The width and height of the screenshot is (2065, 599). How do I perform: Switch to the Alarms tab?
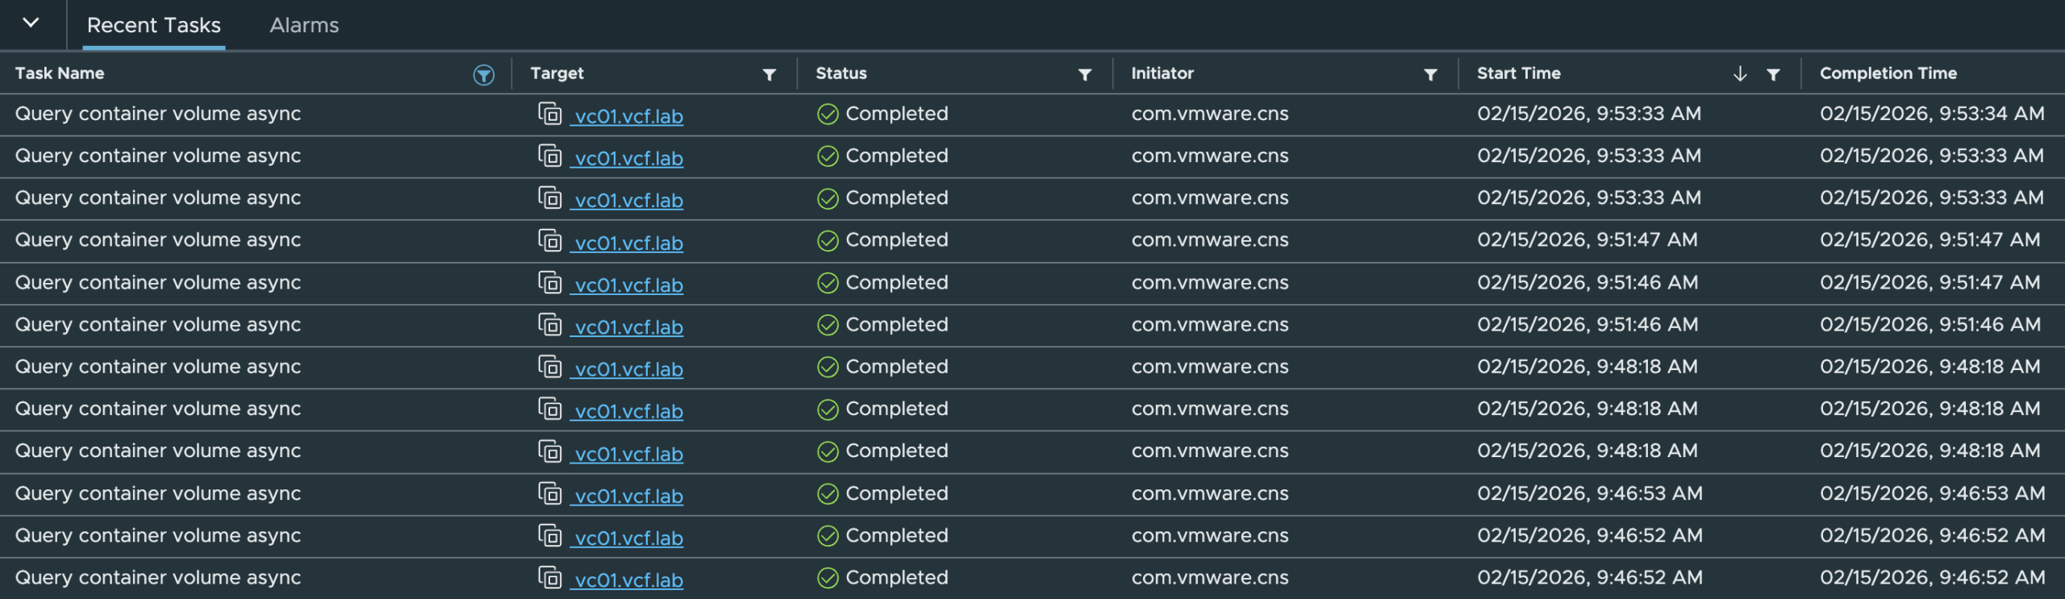(x=304, y=25)
